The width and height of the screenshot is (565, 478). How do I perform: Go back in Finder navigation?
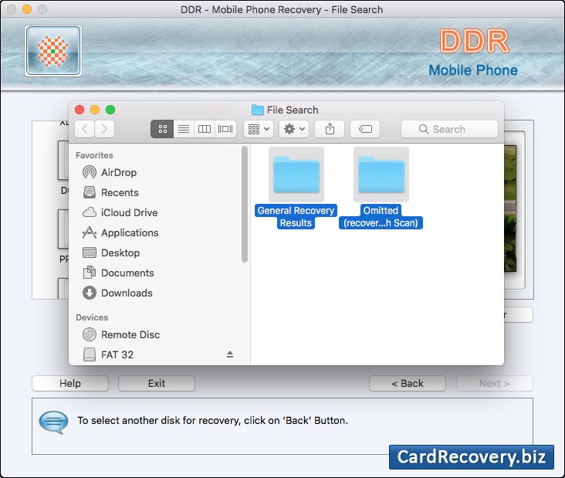(x=85, y=129)
